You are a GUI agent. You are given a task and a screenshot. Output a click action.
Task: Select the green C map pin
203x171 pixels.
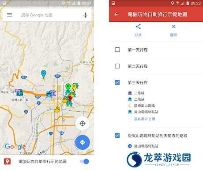[68, 87]
